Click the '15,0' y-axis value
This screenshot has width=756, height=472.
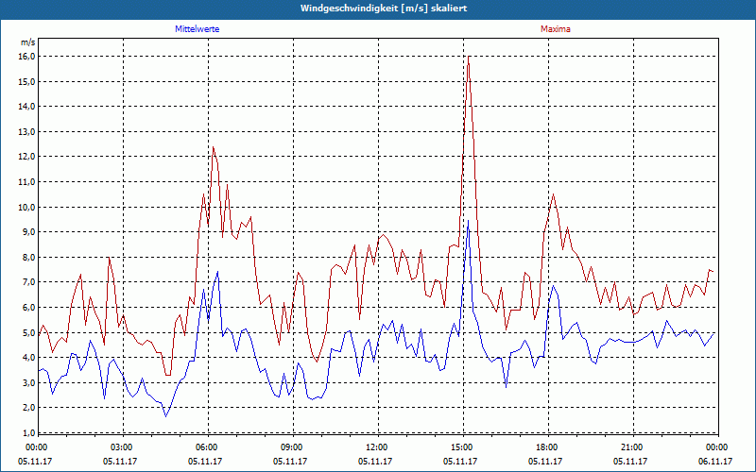[27, 81]
